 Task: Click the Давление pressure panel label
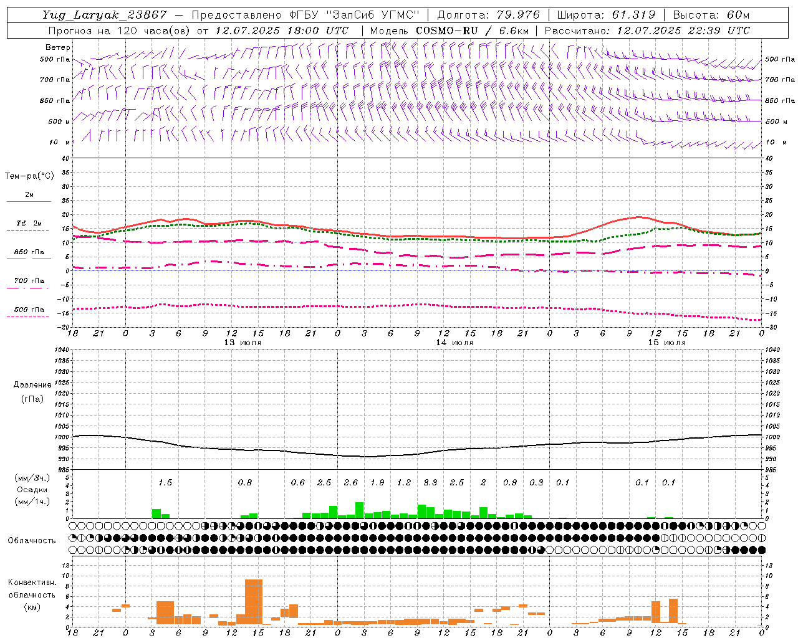(32, 385)
